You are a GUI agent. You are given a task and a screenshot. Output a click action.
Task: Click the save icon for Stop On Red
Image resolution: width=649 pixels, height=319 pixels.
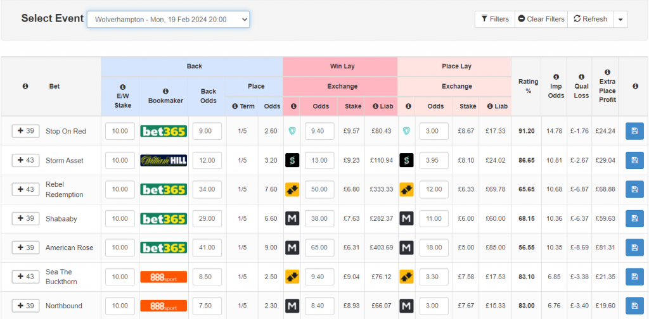pyautogui.click(x=634, y=131)
